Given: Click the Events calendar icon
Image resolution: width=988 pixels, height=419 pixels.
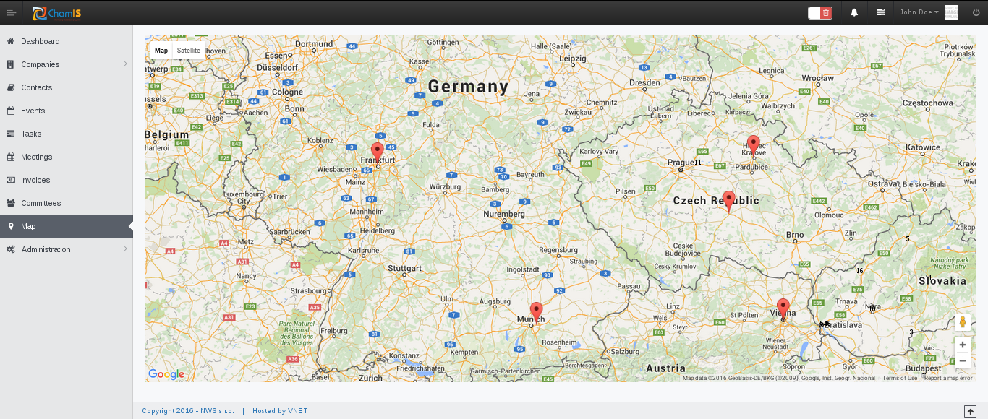Looking at the screenshot, I should click(10, 111).
